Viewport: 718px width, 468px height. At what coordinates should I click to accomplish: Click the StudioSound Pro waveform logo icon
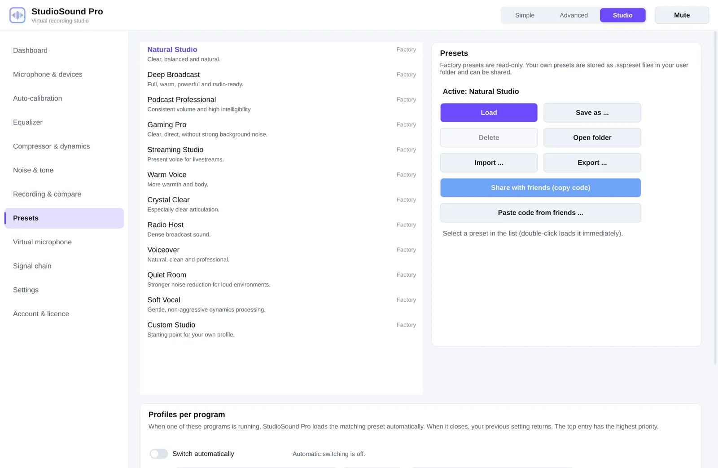[18, 15]
